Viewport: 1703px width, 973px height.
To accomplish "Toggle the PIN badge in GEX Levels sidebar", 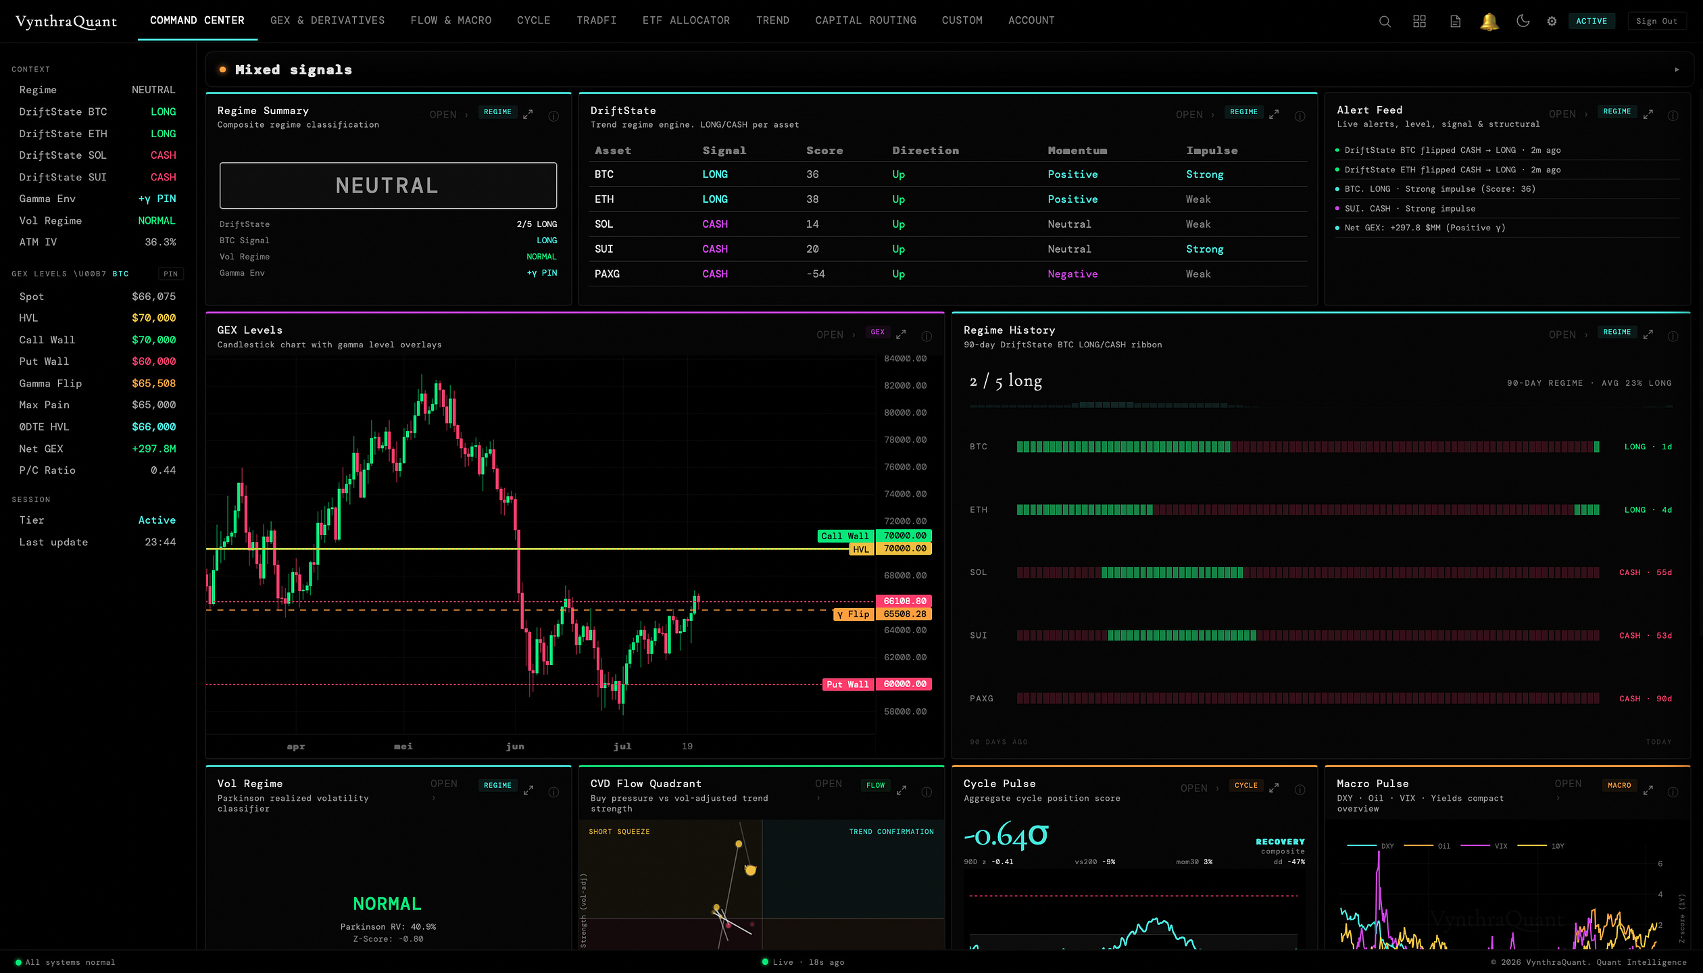I will (170, 274).
